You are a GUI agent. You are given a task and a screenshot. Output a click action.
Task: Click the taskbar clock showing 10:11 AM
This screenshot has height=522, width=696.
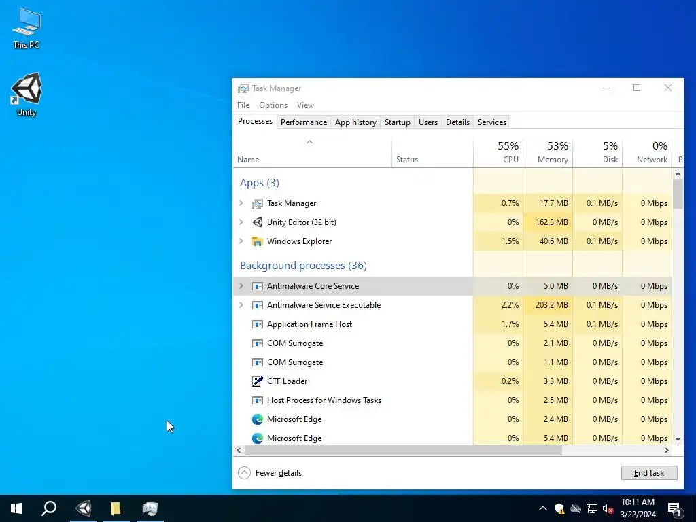638,508
